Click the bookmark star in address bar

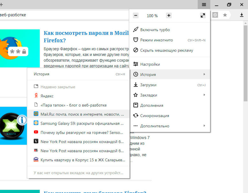click(225, 15)
